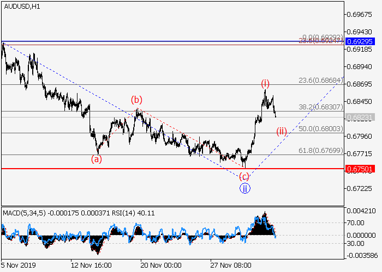Select the red (c) wave label
The width and height of the screenshot is (382, 272).
245,176
